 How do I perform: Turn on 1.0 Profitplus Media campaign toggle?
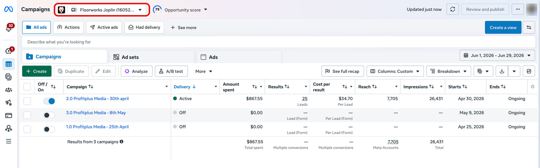point(49,129)
